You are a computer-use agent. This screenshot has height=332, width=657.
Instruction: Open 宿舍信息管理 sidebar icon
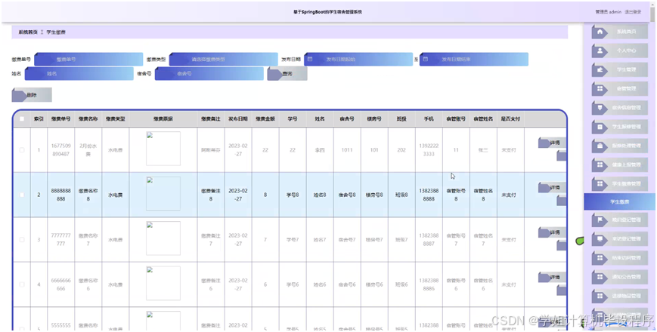tap(600, 107)
